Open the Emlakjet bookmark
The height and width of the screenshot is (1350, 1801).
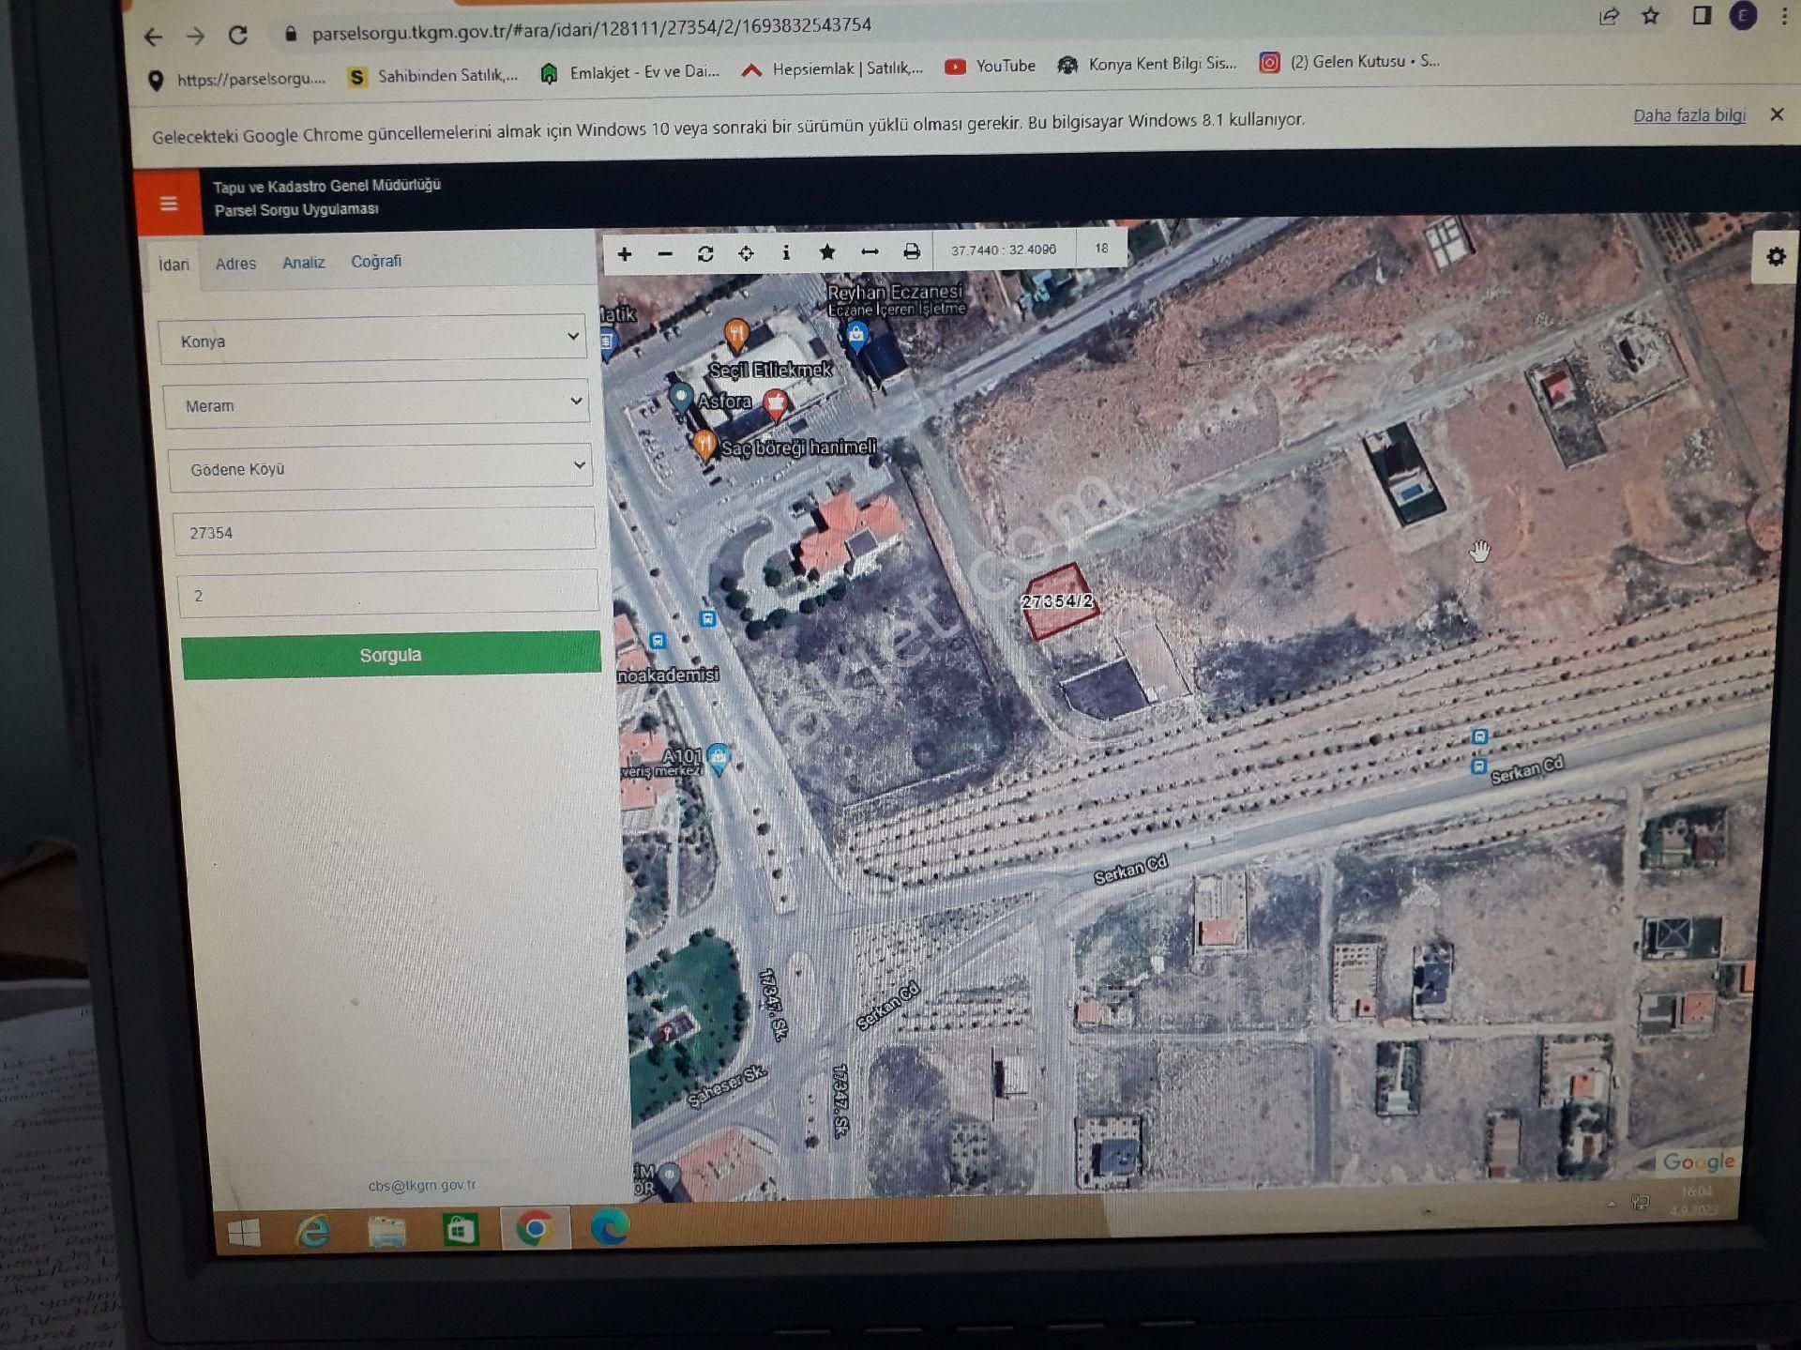click(630, 71)
